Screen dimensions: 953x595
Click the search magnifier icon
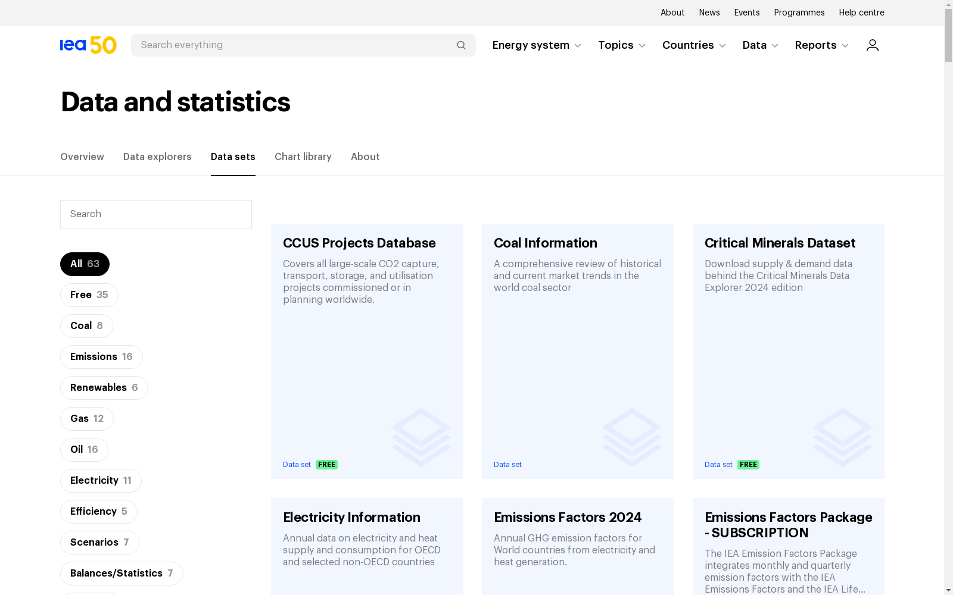point(461,45)
